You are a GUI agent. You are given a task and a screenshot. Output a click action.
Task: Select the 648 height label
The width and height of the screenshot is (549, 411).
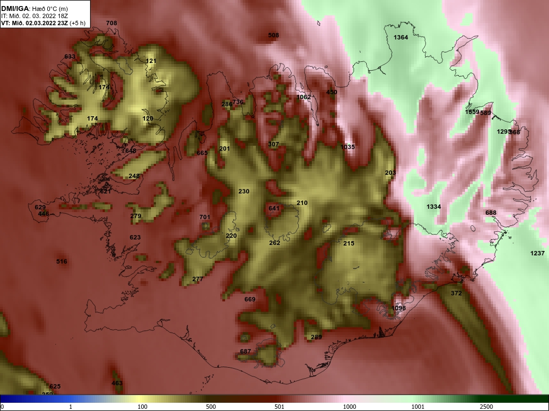[131, 151]
